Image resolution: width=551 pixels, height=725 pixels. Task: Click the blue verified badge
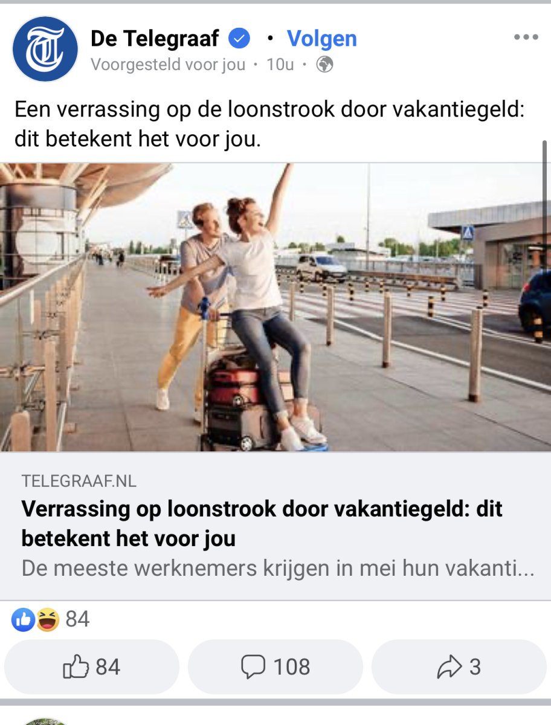[239, 39]
